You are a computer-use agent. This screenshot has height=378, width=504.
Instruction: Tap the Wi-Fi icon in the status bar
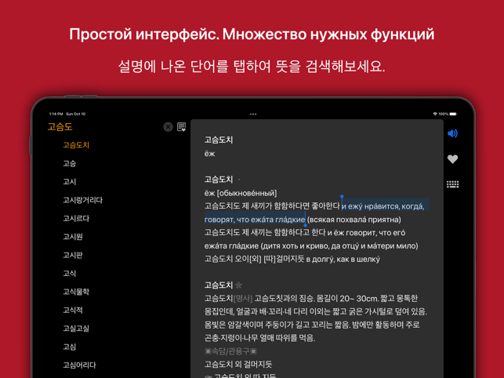[x=435, y=114]
